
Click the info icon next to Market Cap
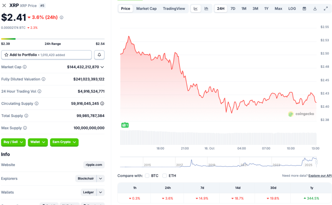coord(24,67)
